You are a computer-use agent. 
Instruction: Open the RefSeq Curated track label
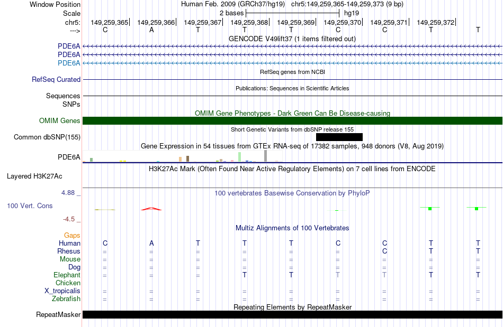tap(56, 79)
